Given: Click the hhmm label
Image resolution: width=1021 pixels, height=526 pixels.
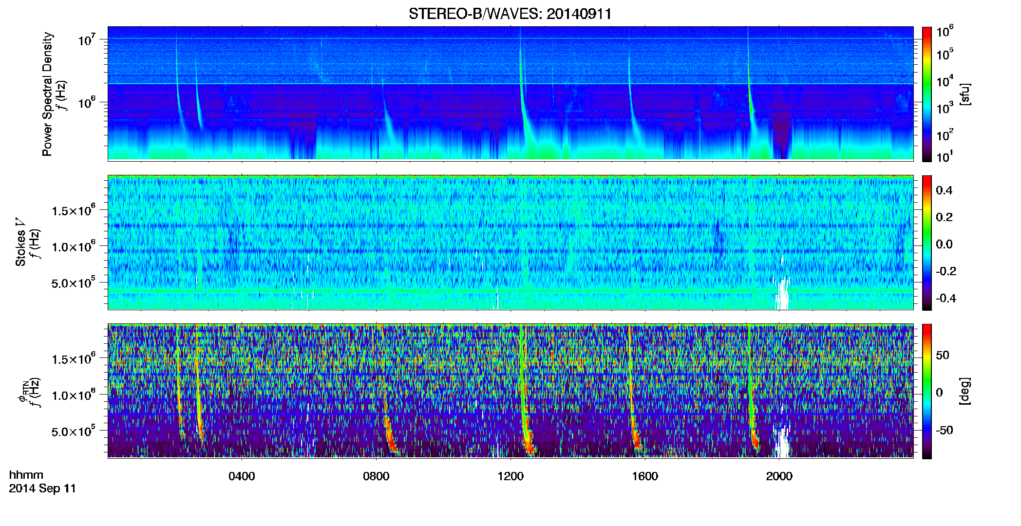Looking at the screenshot, I should 26,475.
